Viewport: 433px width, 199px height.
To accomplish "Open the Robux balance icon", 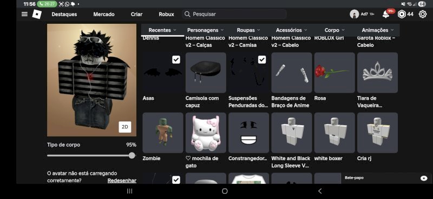I will tap(402, 15).
